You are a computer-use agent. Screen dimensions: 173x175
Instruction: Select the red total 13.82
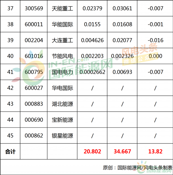click(x=155, y=152)
